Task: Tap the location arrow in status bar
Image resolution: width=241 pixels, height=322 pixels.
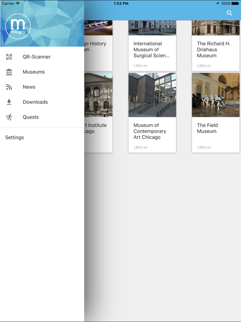Action: 218,3
